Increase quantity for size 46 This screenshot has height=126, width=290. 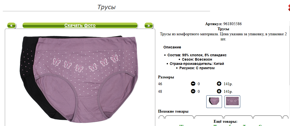[x=219, y=84]
